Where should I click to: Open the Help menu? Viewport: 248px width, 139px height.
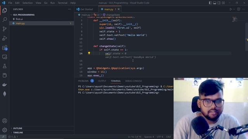point(73,3)
